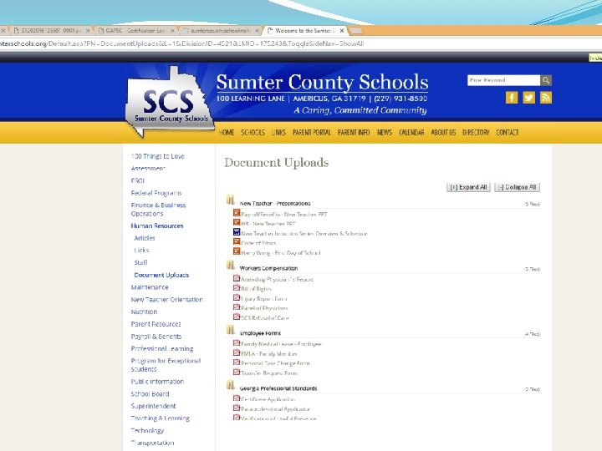Click PDF icon beside Paraprofessional Application
The height and width of the screenshot is (451, 602).
(x=237, y=408)
